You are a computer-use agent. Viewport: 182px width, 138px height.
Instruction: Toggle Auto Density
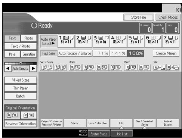pyautogui.click(x=21, y=69)
